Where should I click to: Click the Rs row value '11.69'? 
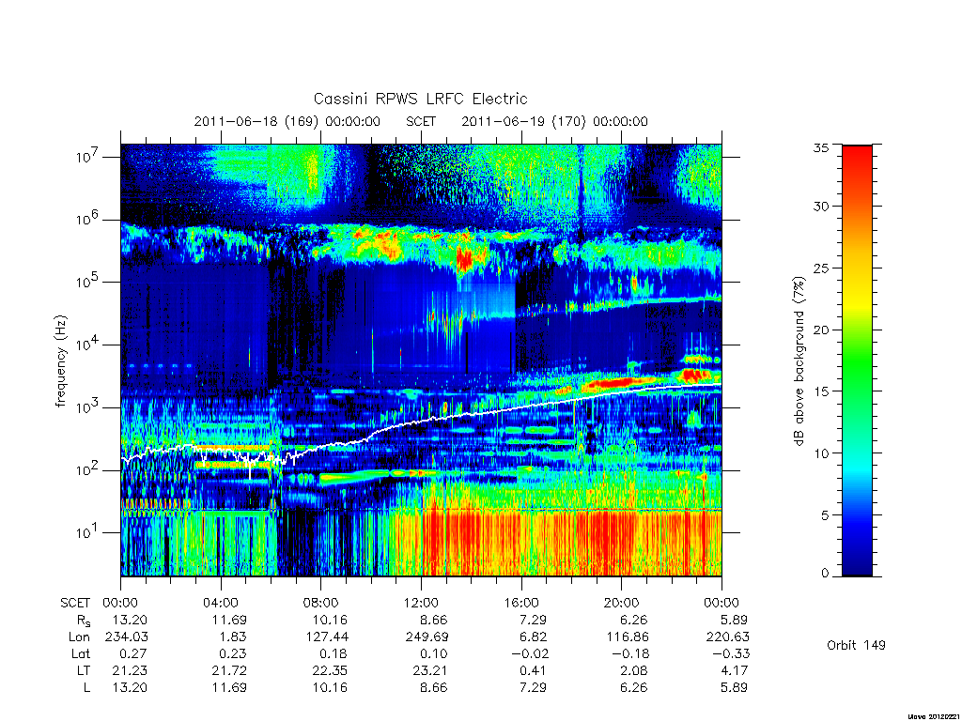coord(229,620)
